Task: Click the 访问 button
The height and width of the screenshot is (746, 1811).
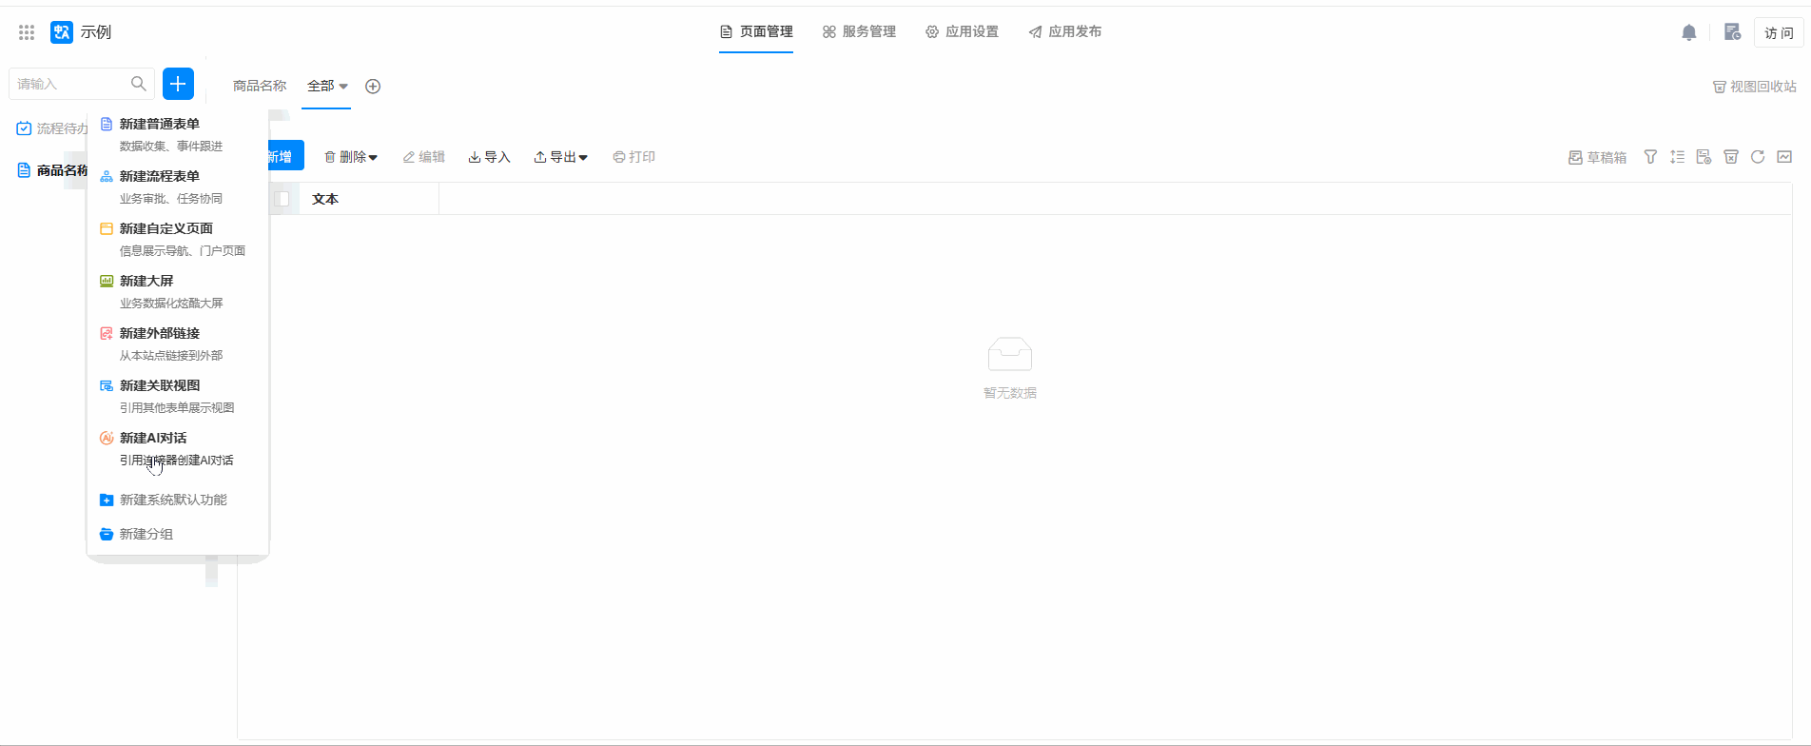Action: coord(1778,32)
